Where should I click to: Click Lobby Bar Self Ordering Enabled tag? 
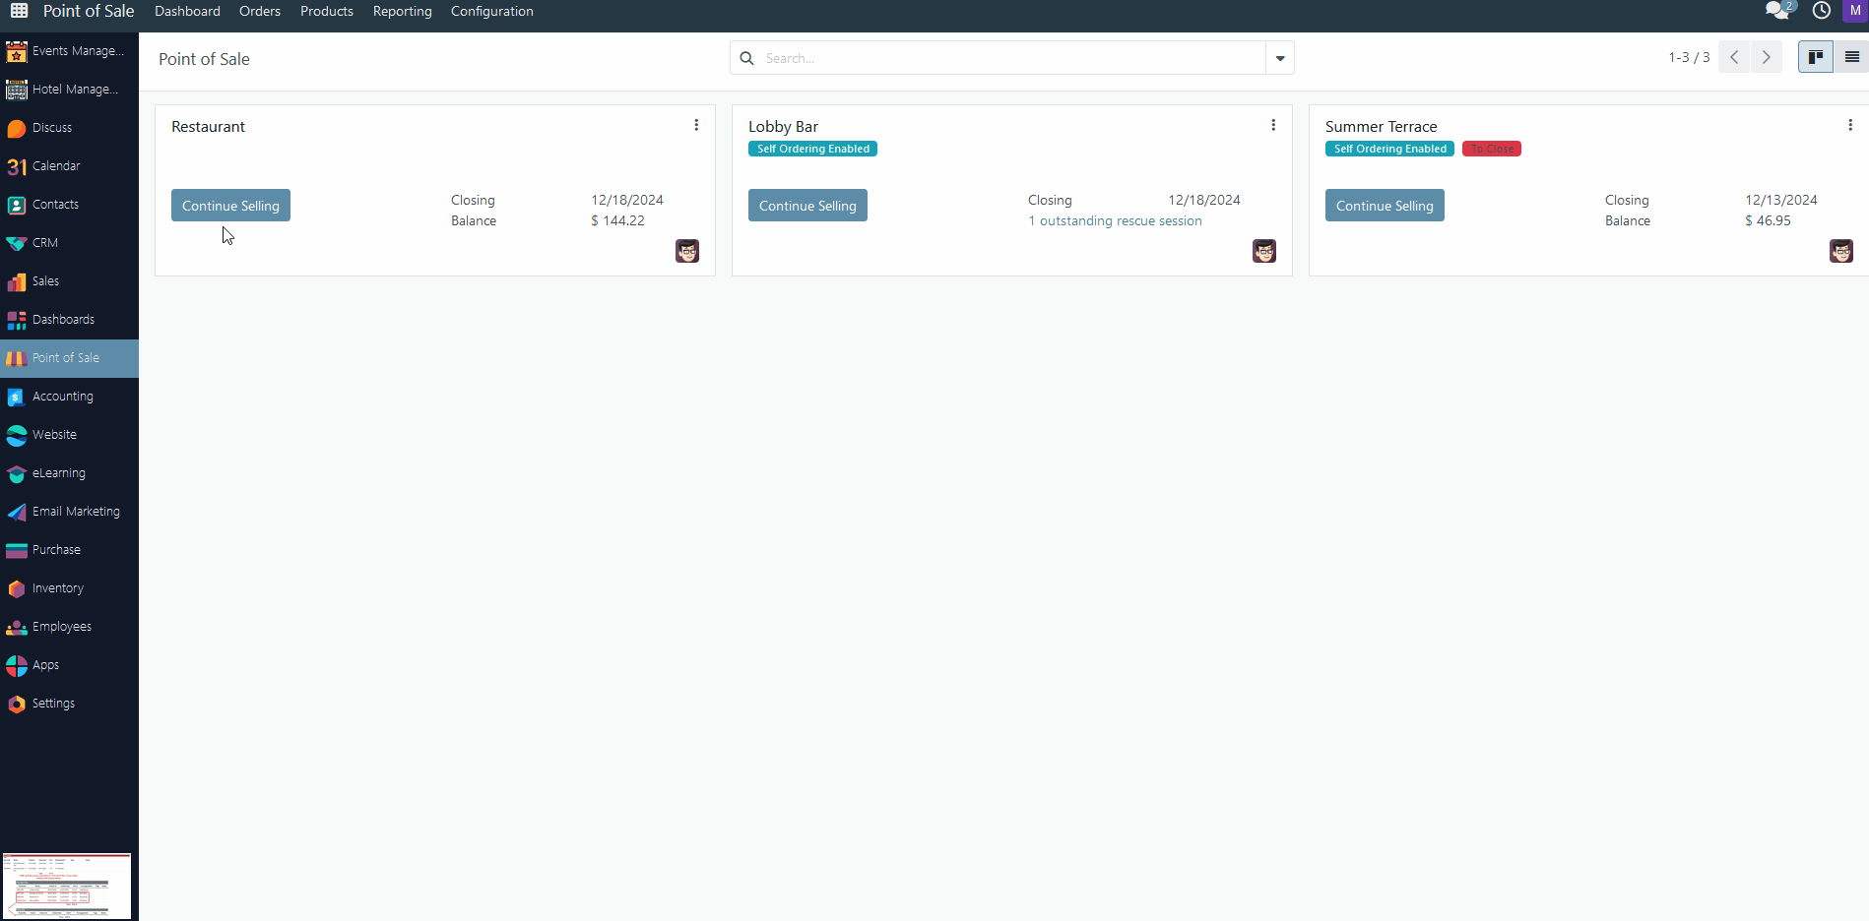tap(812, 149)
